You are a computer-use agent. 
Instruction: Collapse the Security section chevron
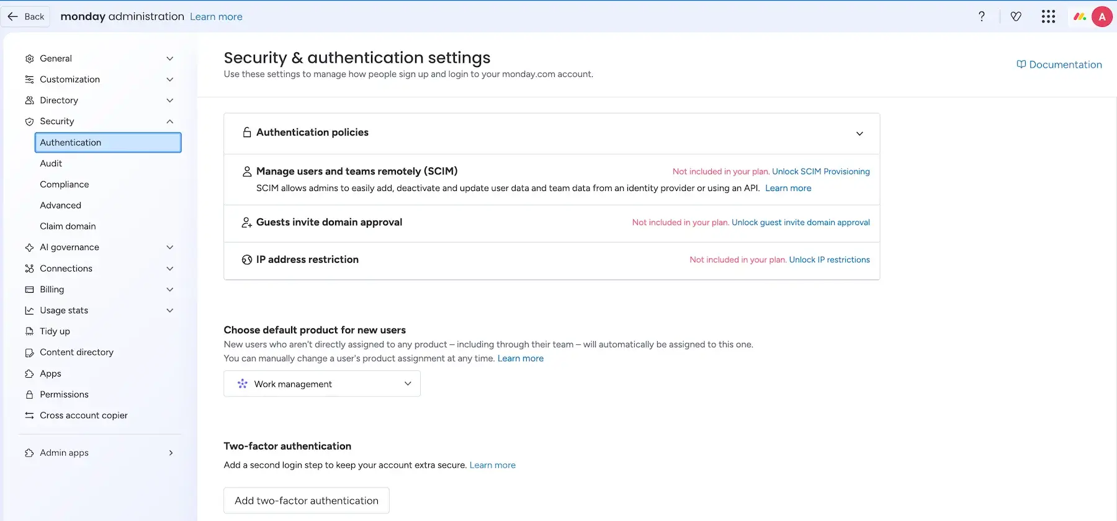pos(170,122)
